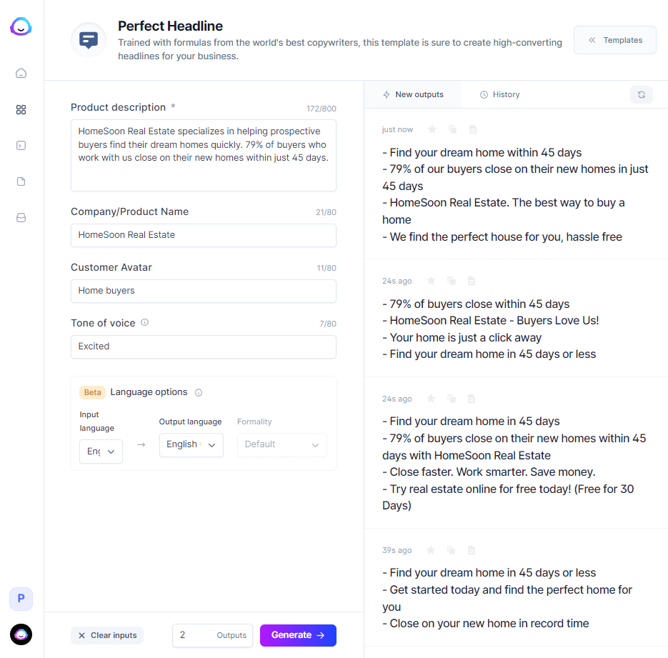Open the Documents icon in the sidebar
Viewport: 668px width, 658px height.
pyautogui.click(x=21, y=181)
